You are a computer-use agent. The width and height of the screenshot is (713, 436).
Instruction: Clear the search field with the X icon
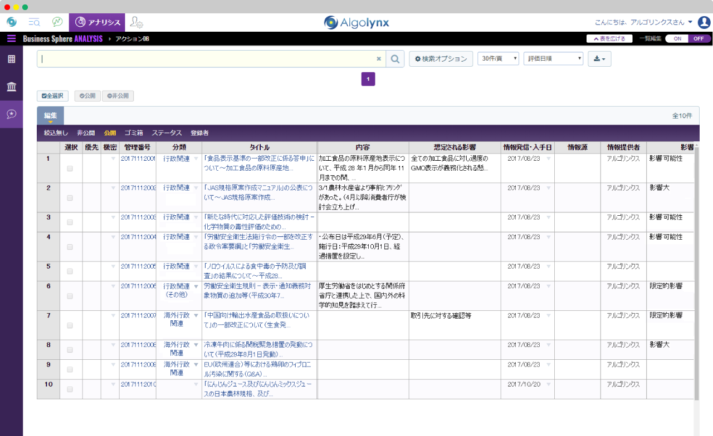click(x=379, y=59)
